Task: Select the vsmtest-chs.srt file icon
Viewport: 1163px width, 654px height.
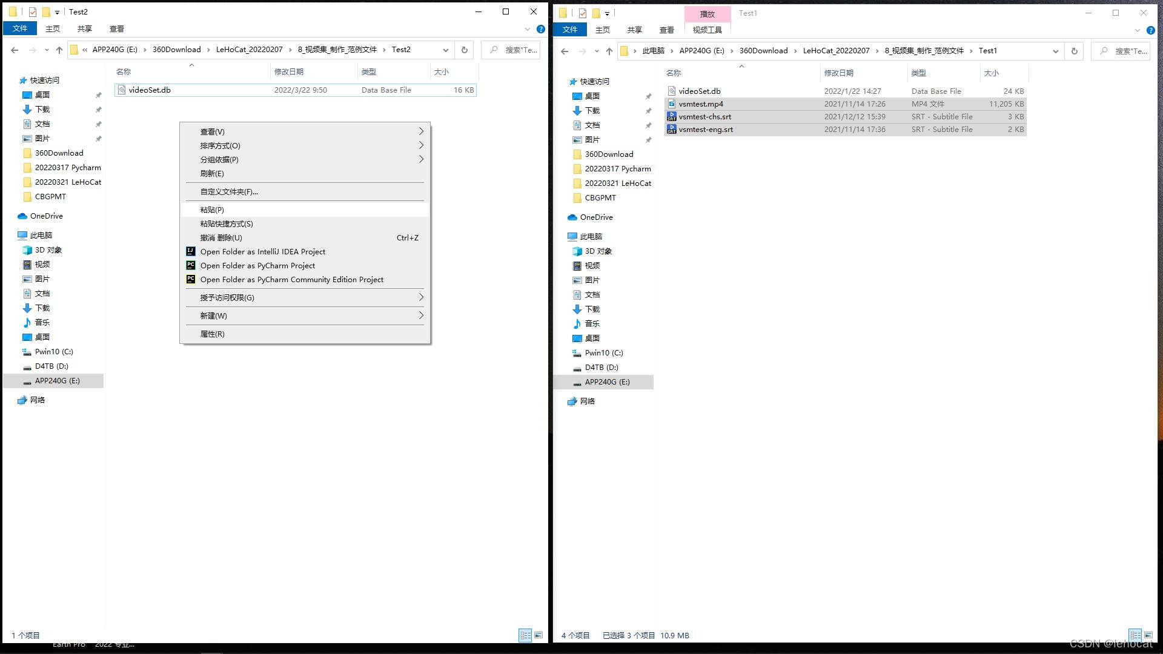Action: tap(671, 117)
